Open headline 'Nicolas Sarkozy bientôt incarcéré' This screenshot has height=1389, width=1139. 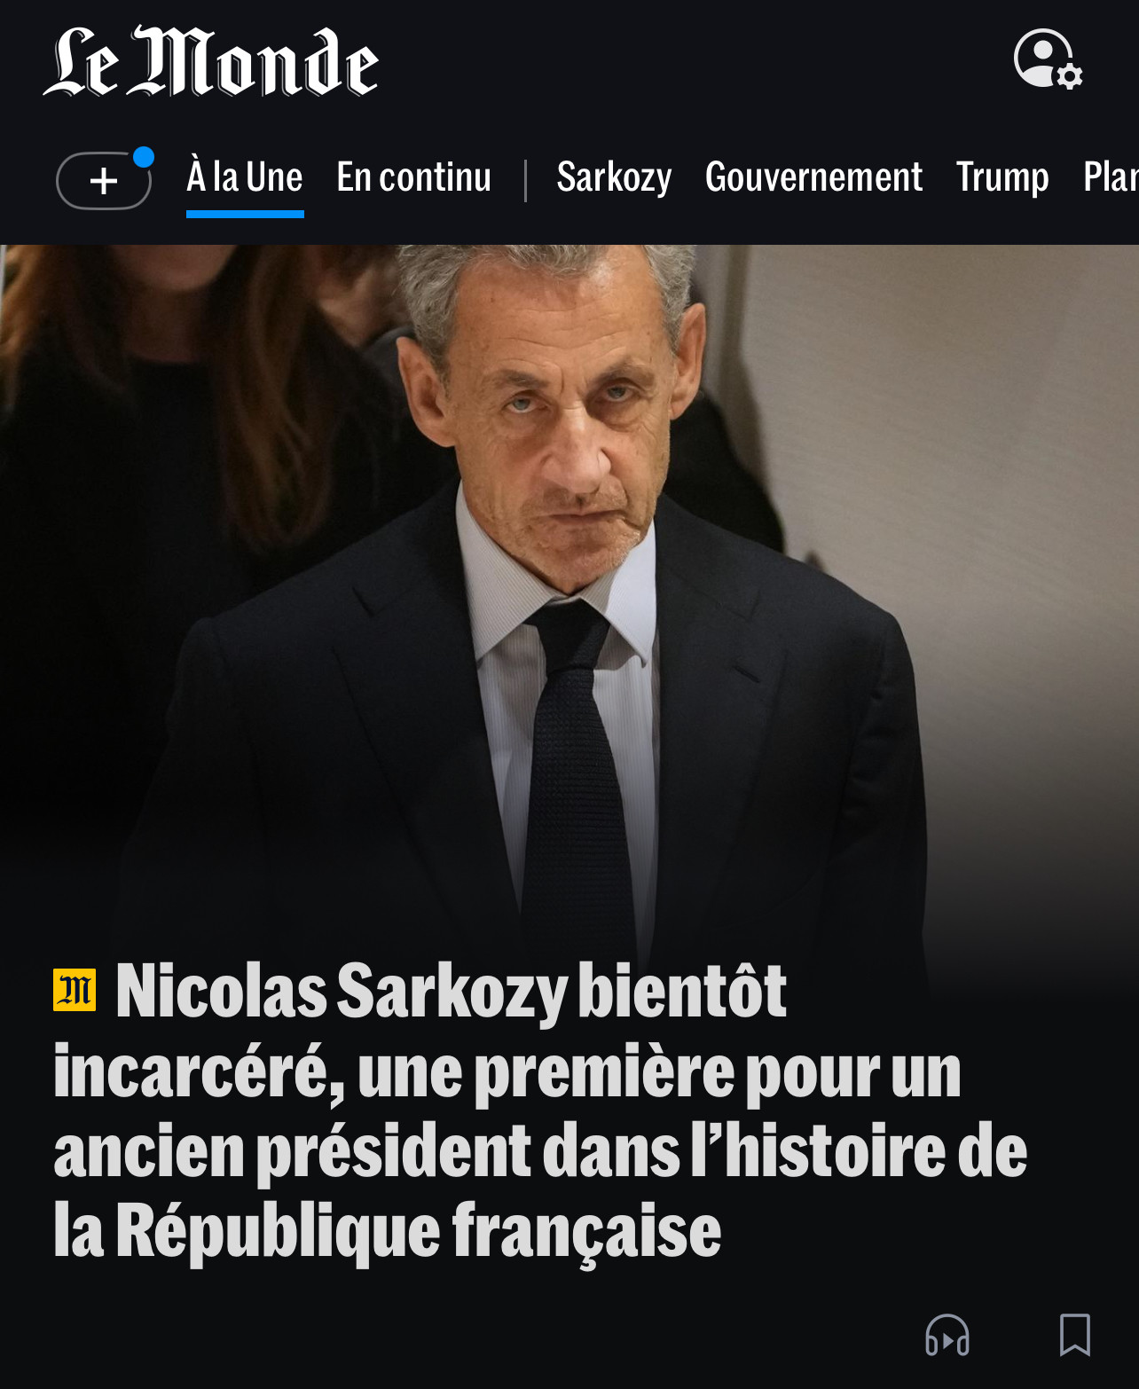click(540, 1110)
